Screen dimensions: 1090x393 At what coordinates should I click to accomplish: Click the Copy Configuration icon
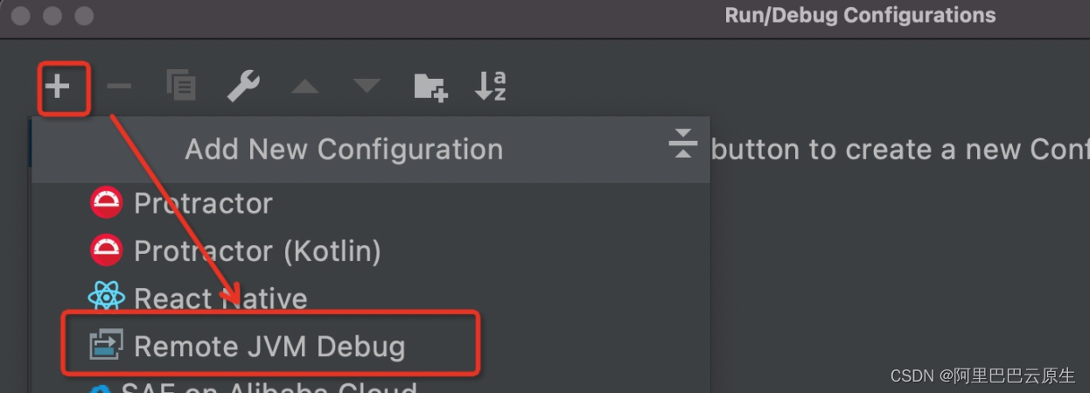181,86
